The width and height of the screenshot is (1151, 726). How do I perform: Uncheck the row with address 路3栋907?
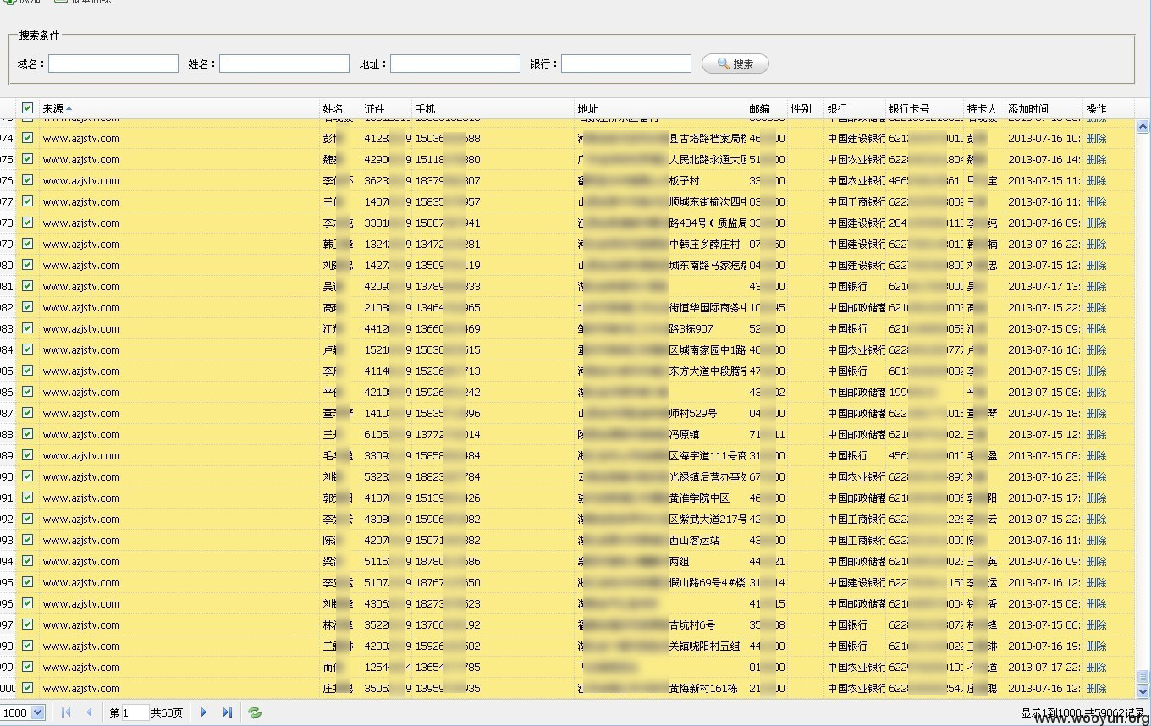[28, 328]
